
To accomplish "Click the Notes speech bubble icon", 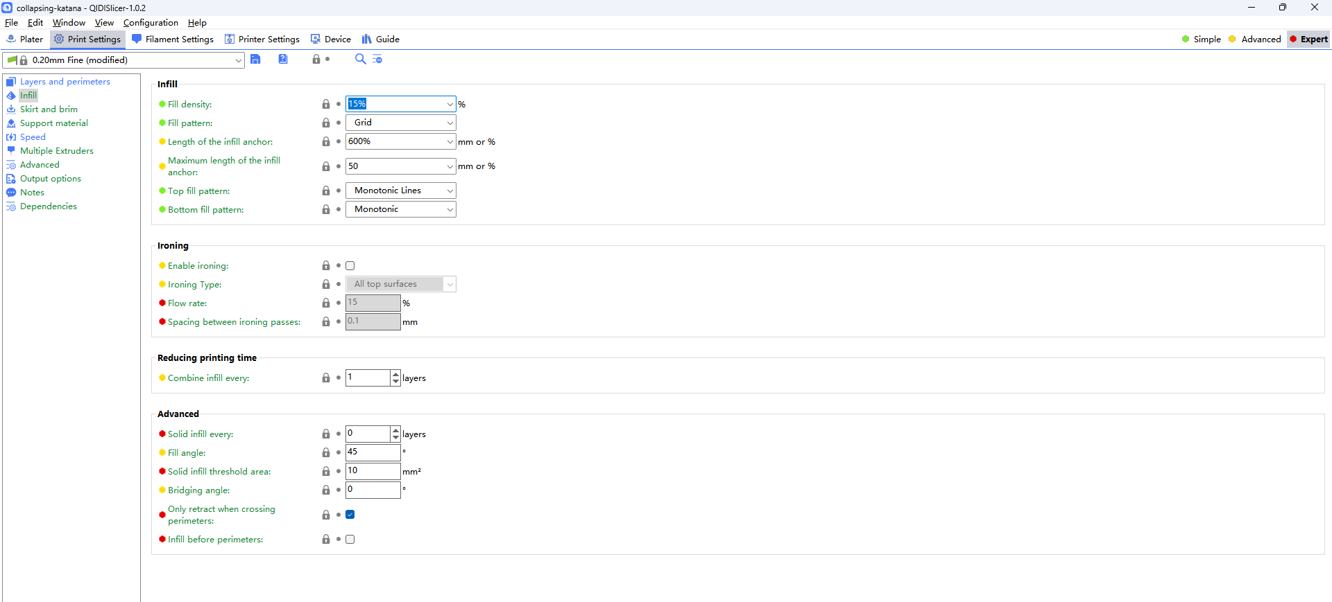I will coord(11,193).
